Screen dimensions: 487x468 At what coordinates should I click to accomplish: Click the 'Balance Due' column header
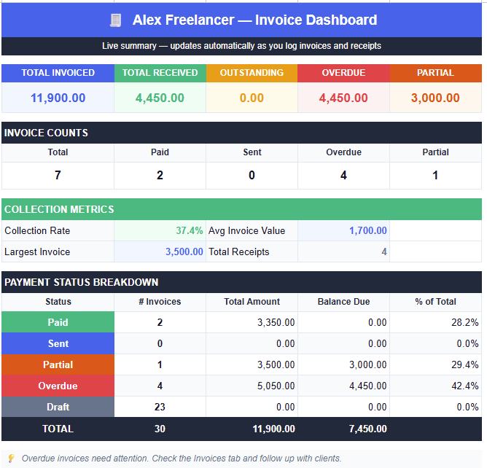click(x=343, y=302)
